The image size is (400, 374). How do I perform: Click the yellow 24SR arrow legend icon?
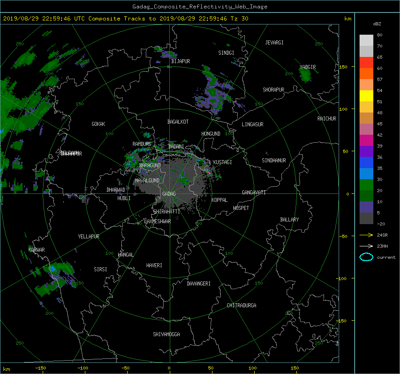[366, 235]
